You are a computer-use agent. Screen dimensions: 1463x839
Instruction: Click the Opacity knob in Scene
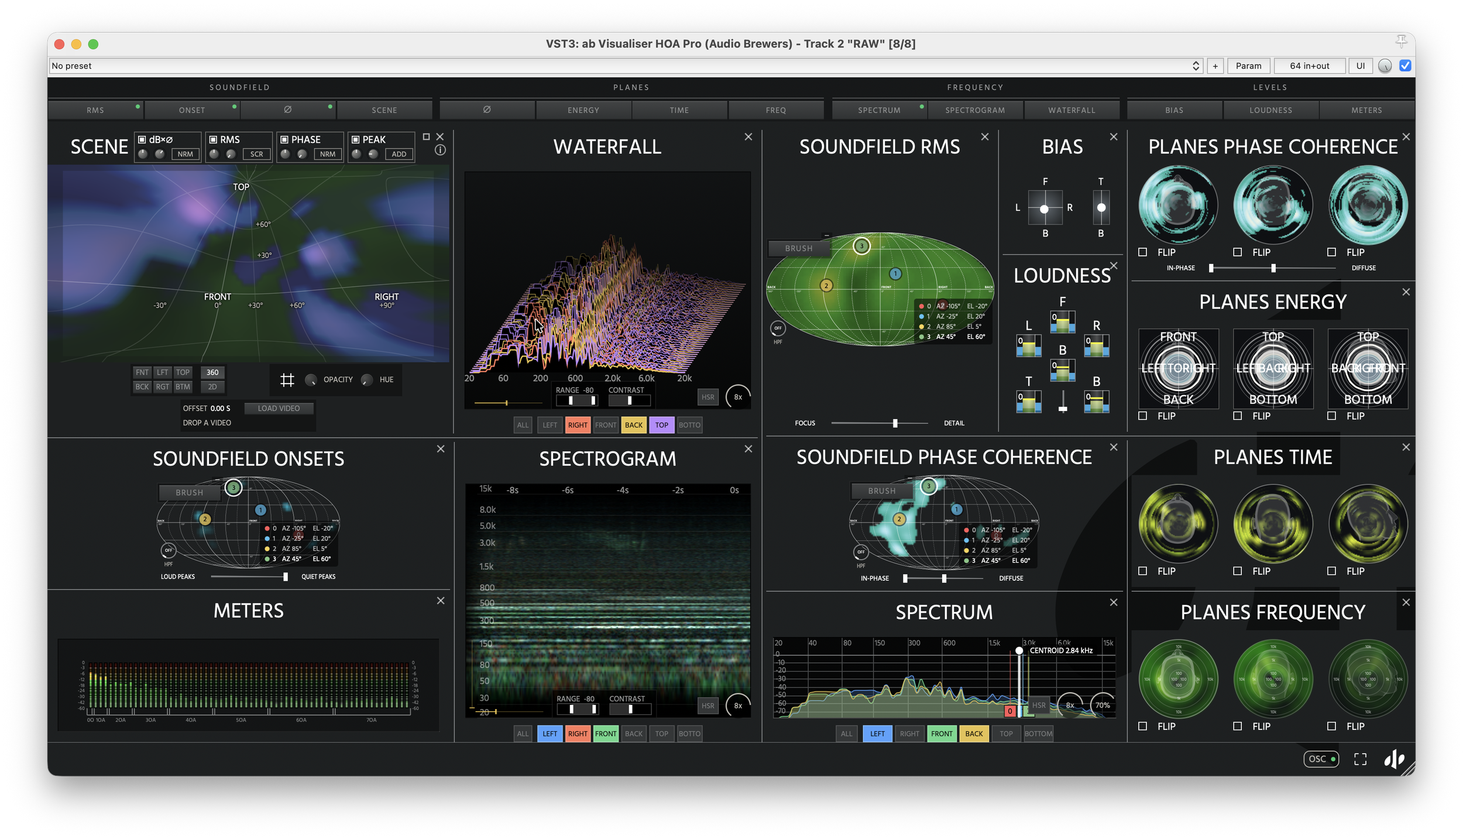click(x=311, y=380)
